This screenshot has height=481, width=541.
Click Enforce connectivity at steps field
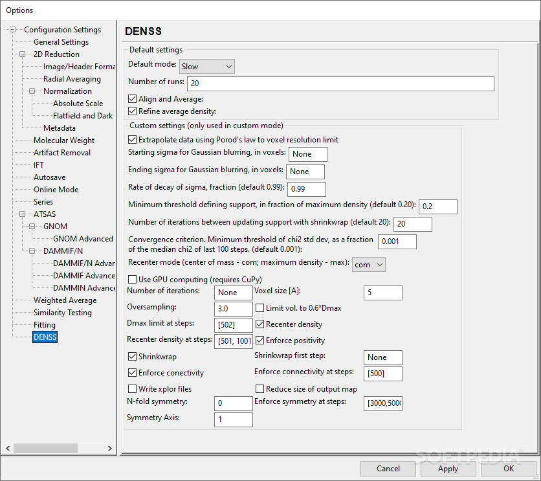coord(383,374)
